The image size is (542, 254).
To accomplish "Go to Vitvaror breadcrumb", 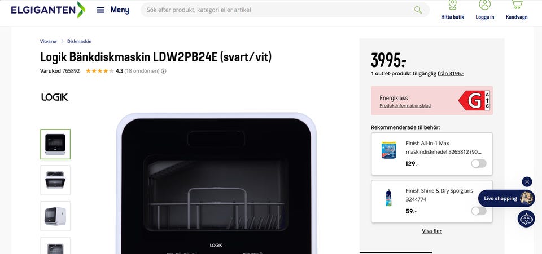I will pyautogui.click(x=49, y=41).
